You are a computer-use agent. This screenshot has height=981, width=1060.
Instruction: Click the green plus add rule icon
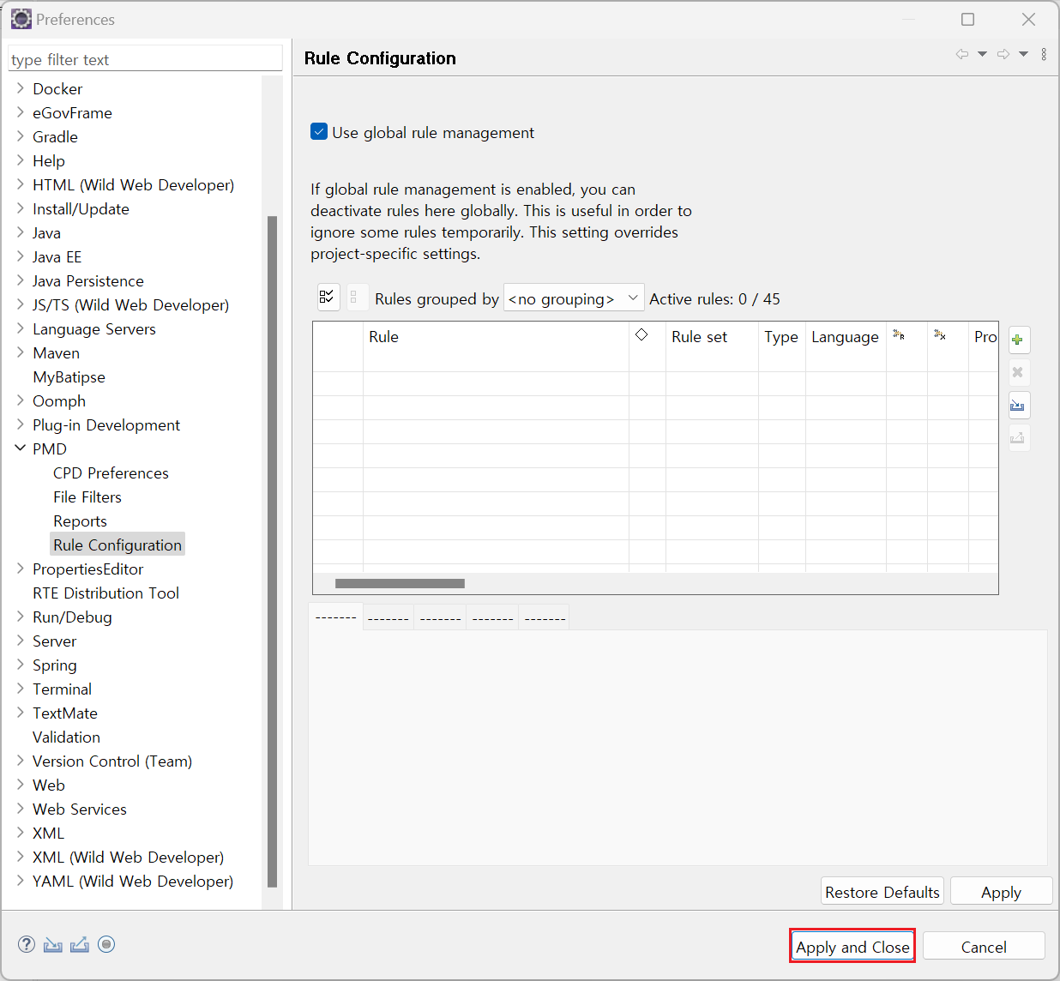(1018, 340)
